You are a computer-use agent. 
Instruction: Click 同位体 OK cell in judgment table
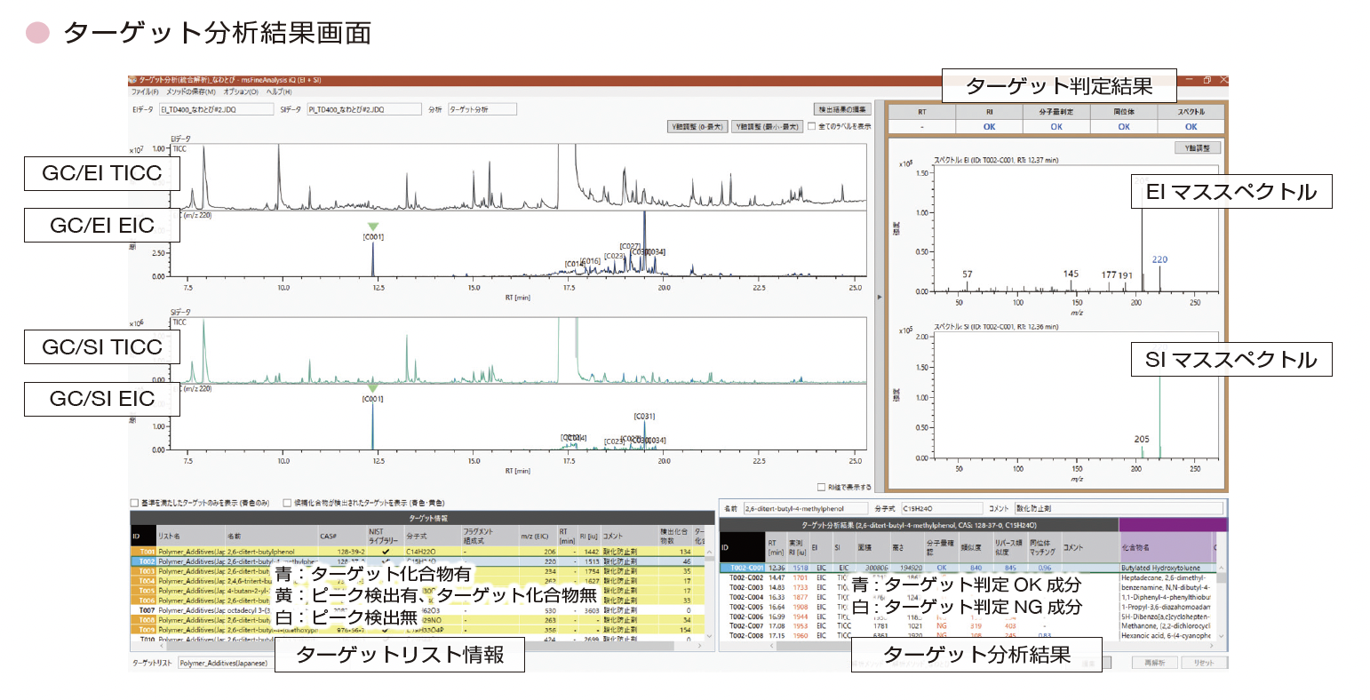(x=1124, y=126)
